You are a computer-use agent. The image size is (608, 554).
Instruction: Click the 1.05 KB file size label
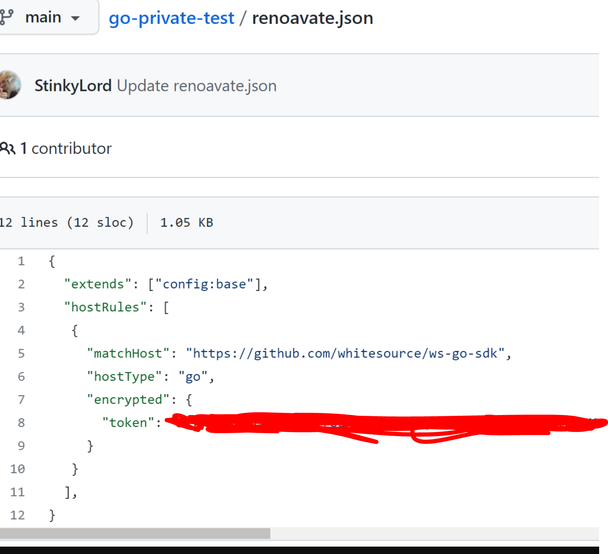(x=186, y=222)
